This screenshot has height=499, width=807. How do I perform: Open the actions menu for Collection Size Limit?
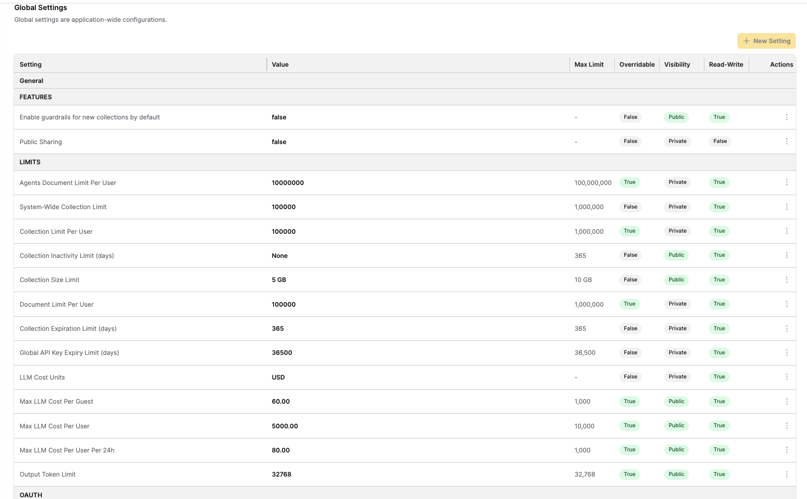(x=786, y=279)
